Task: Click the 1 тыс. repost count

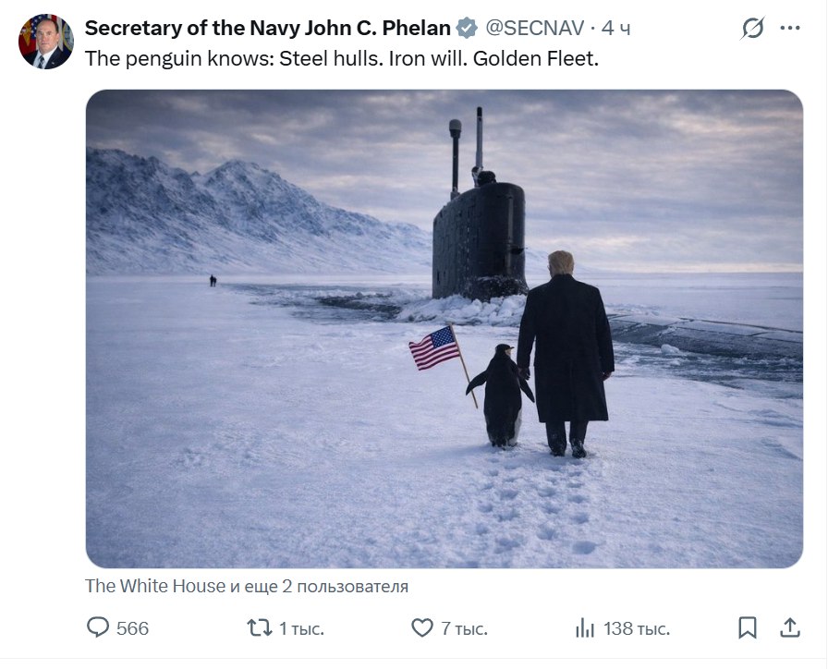Action: tap(301, 629)
